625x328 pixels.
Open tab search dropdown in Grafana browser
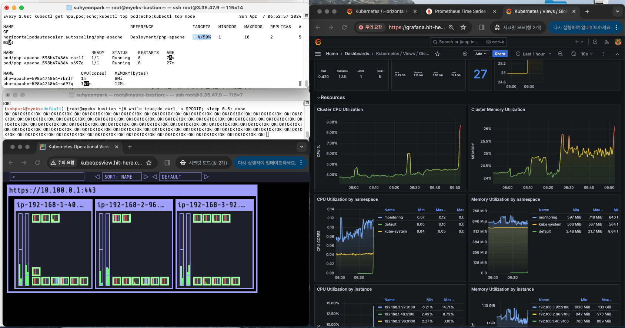click(x=617, y=11)
